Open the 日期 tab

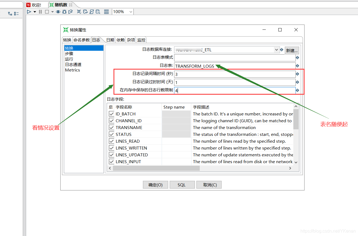click(x=110, y=40)
